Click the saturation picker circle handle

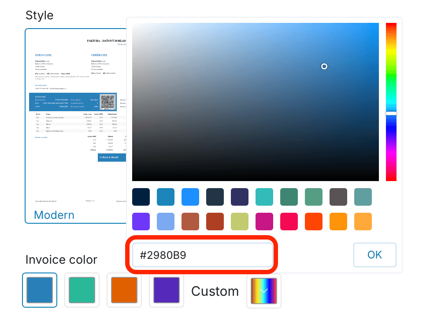(x=324, y=66)
